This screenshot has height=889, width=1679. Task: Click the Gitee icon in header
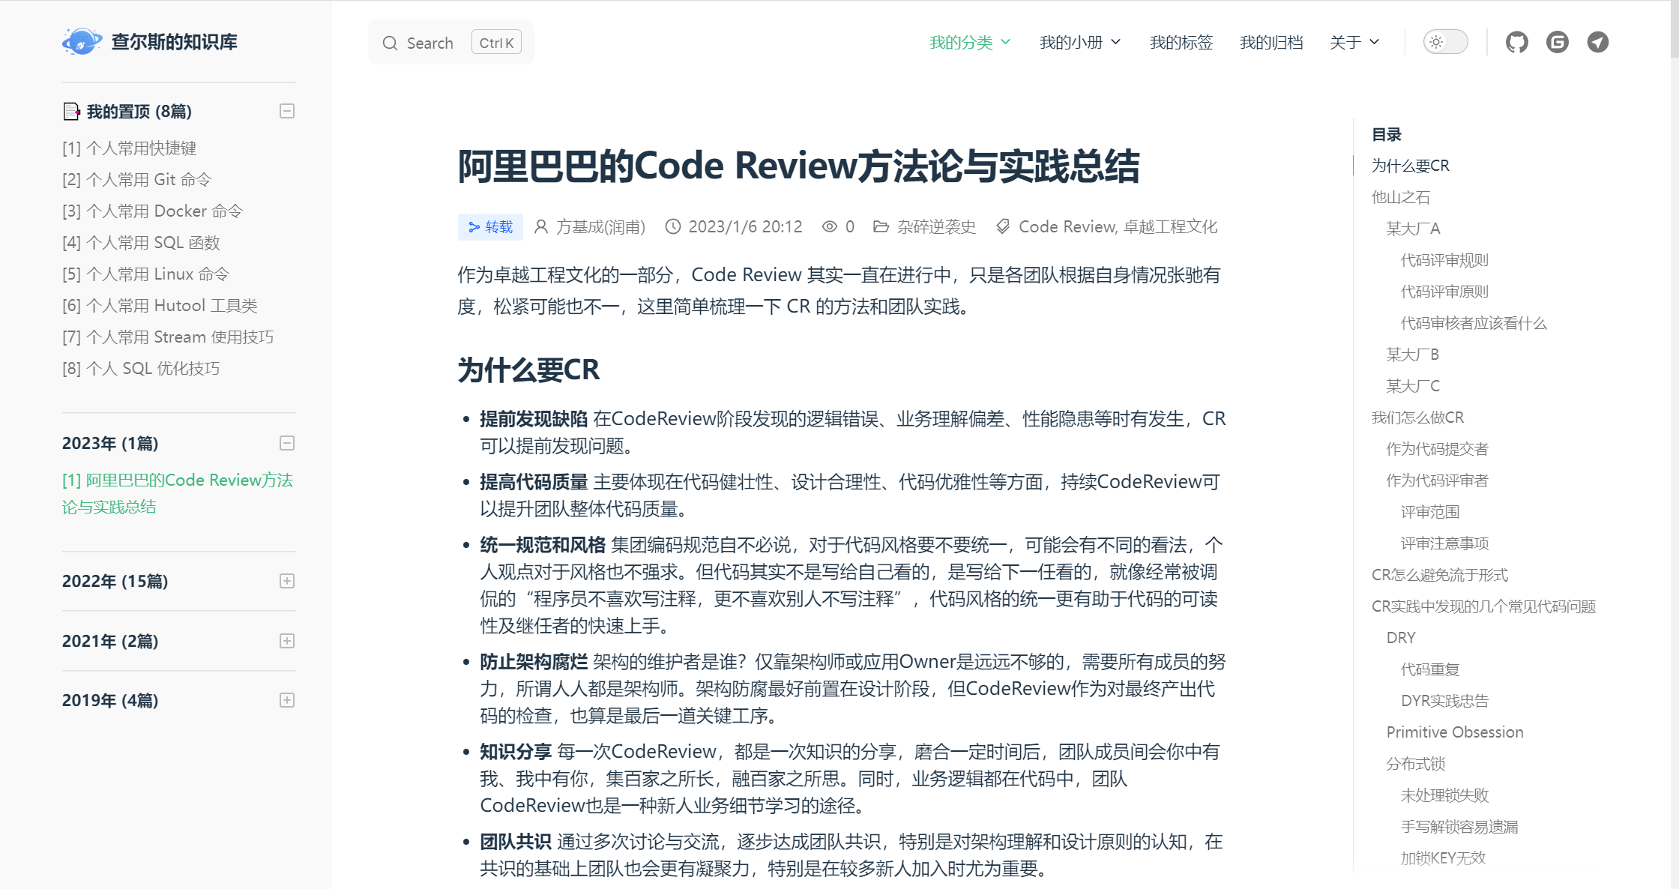click(x=1557, y=42)
